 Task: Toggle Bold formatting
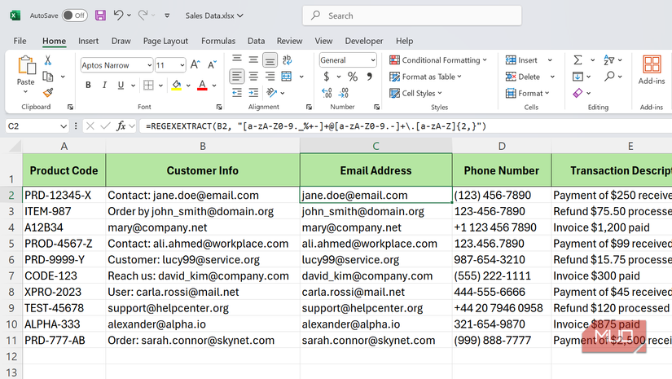(88, 85)
